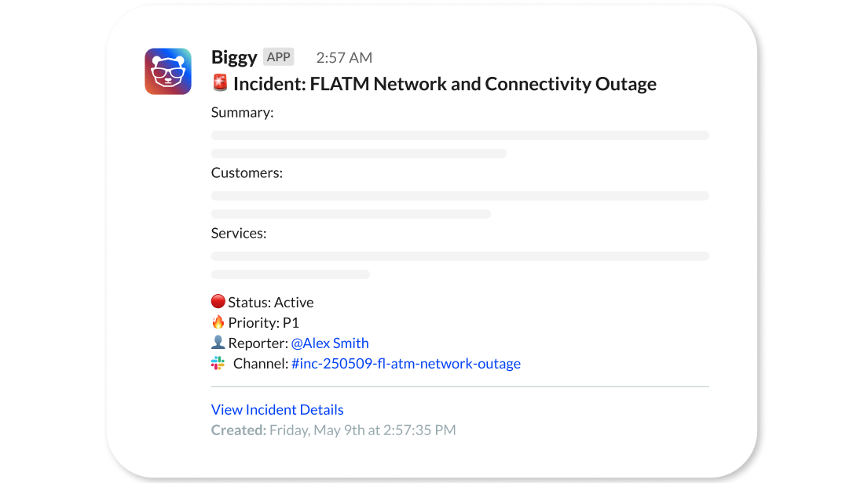864x483 pixels.
Task: Click the Customers section label
Action: (x=247, y=172)
